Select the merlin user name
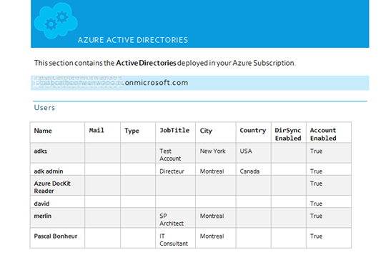 coord(43,216)
